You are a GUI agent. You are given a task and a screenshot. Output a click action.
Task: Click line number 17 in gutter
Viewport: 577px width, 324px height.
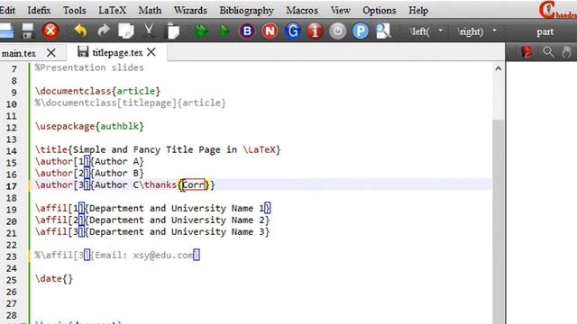click(x=12, y=186)
